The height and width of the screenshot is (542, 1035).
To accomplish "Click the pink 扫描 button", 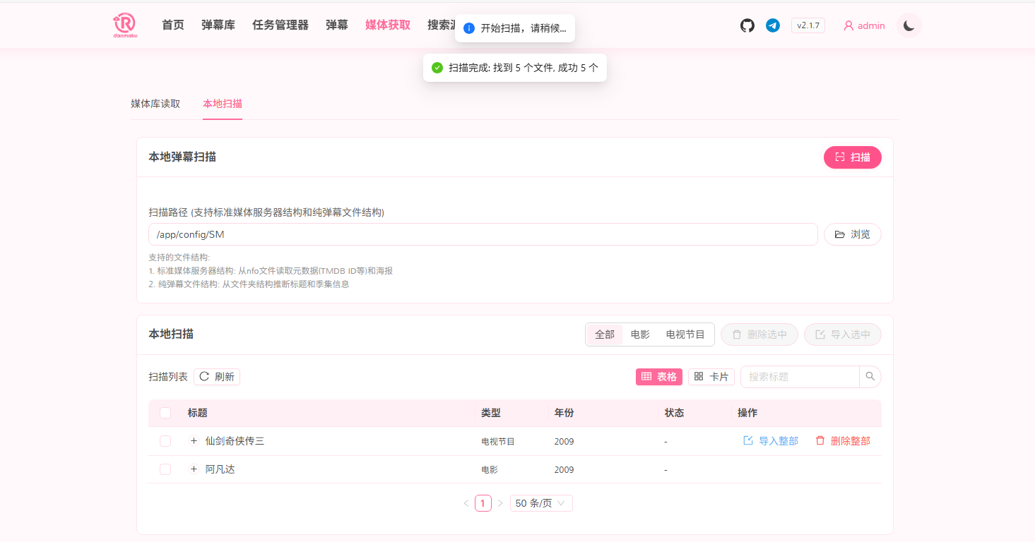I will (x=852, y=157).
